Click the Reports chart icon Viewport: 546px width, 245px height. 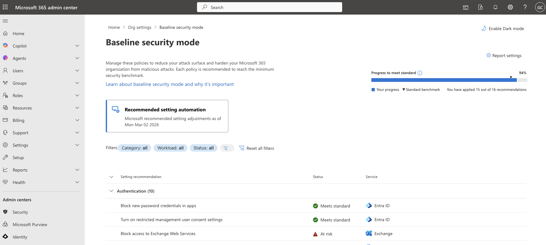pos(5,170)
